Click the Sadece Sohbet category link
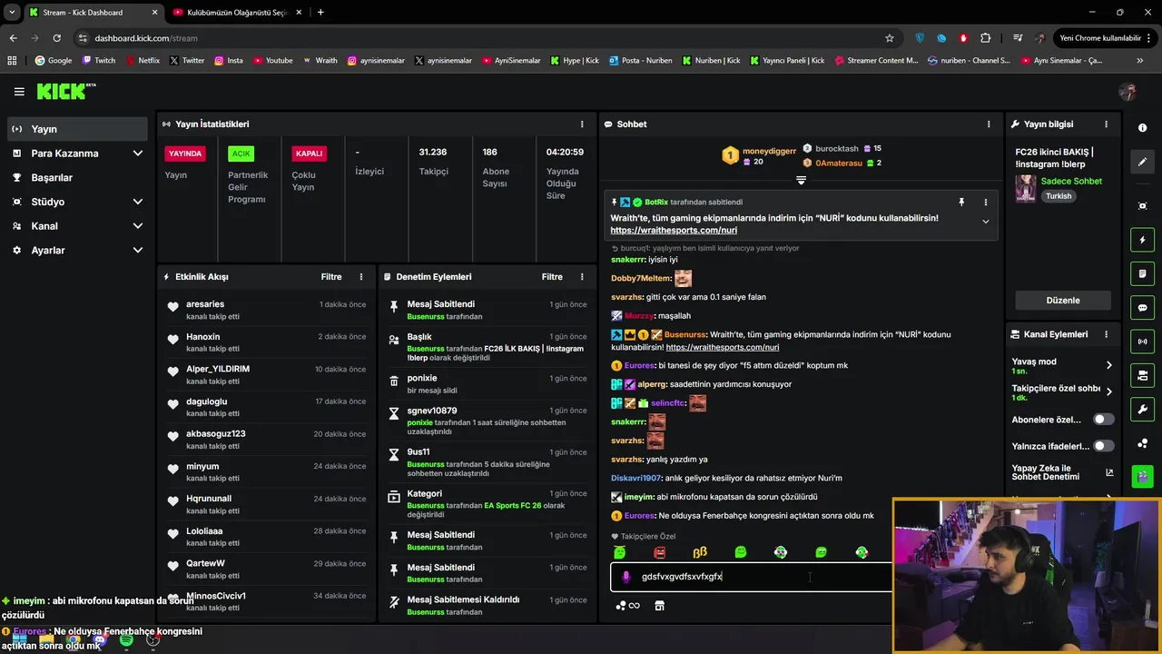This screenshot has height=654, width=1162. (x=1071, y=182)
